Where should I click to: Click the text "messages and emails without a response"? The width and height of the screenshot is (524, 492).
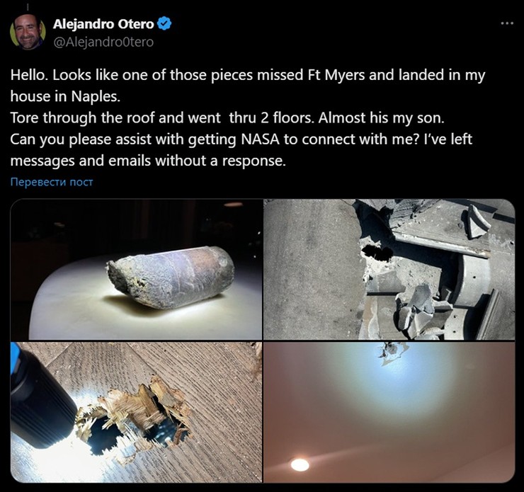point(148,161)
